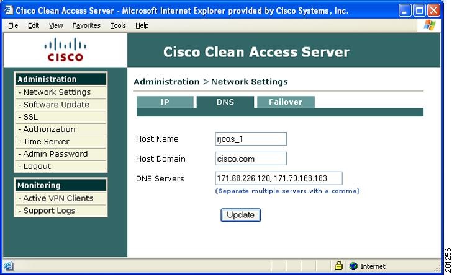
Task: Click the DNS Servers input field
Action: pos(279,178)
